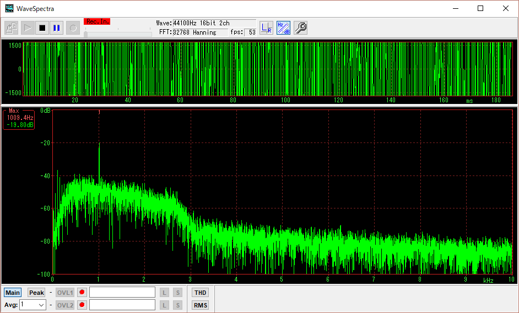Expand the Avg count dropdown
Image resolution: width=519 pixels, height=313 pixels.
[x=41, y=305]
